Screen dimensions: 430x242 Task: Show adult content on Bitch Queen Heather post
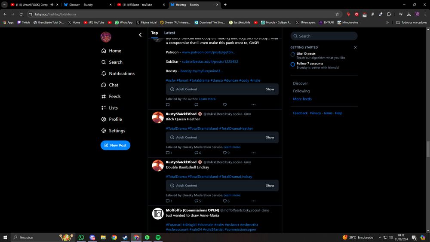pyautogui.click(x=270, y=137)
